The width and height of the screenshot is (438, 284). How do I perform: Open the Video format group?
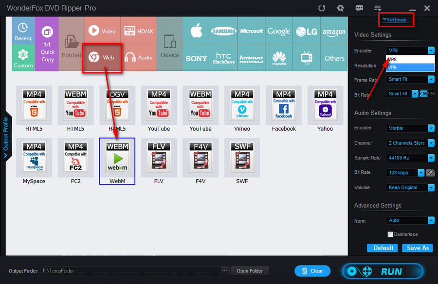point(103,31)
